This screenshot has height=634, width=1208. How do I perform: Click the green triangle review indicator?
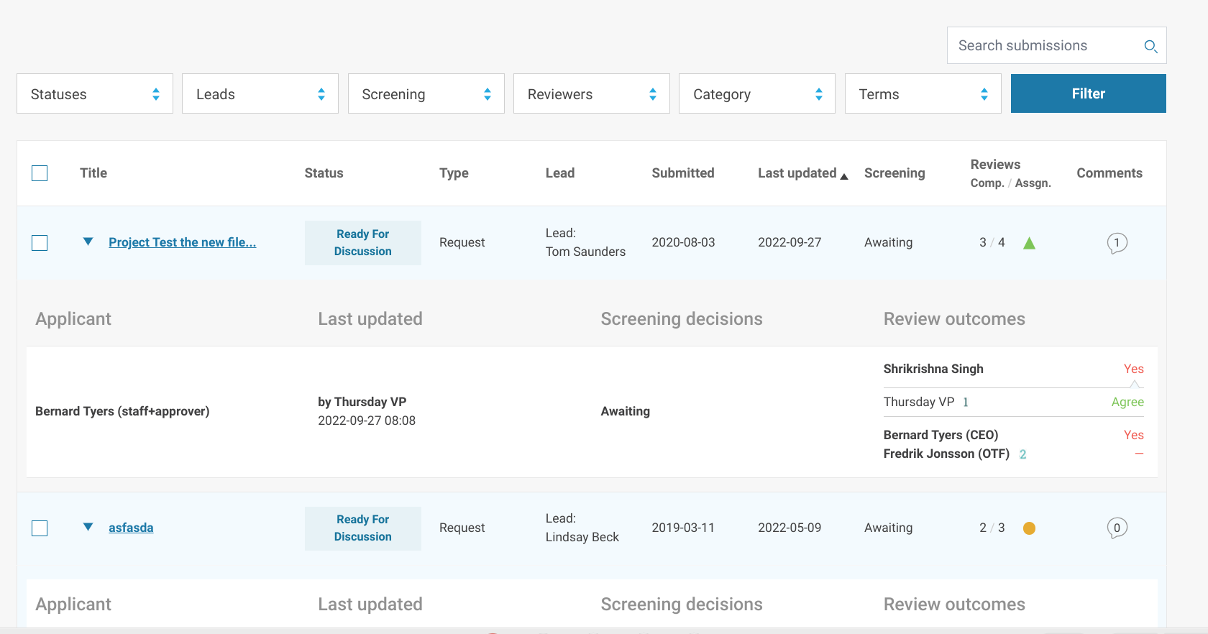[1029, 244]
